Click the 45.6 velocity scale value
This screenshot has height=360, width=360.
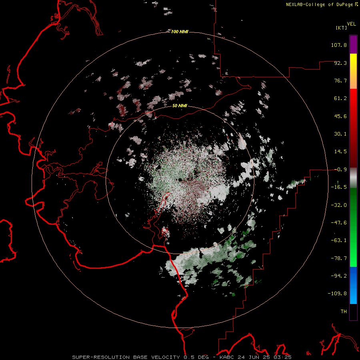click(340, 116)
